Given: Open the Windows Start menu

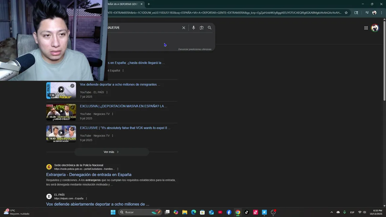Looking at the screenshot, I should coord(113,212).
